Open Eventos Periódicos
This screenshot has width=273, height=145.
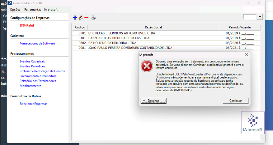32,66
